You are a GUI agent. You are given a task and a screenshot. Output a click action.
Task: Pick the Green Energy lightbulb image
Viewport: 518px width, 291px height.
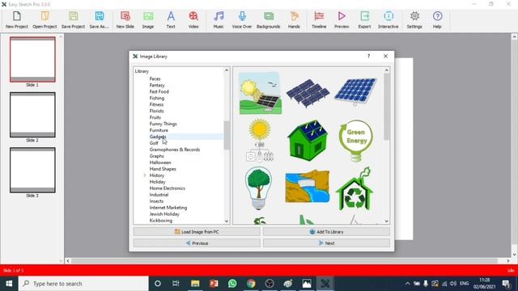point(356,141)
